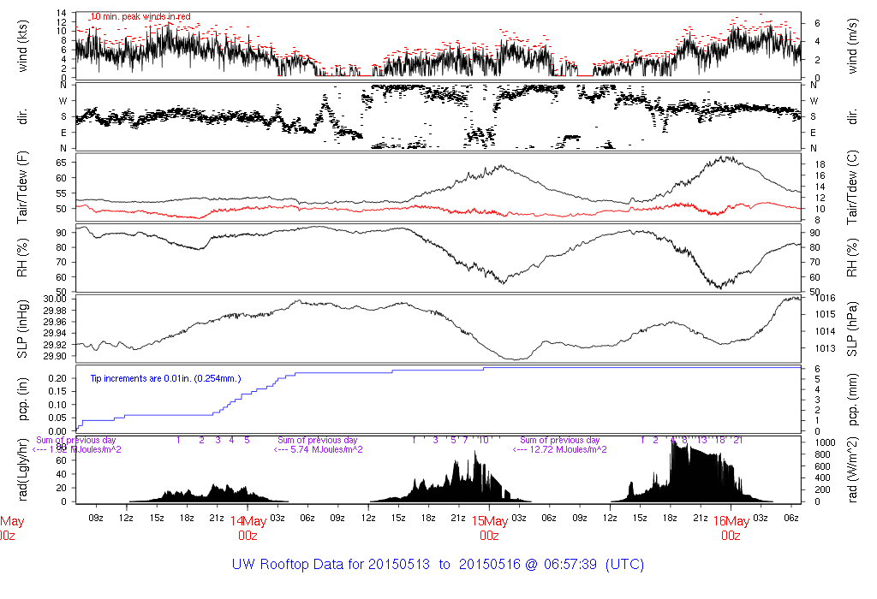Click the "rad(Lgly/hr)" axis label
Screen dimensions: 877x599
tap(23, 470)
